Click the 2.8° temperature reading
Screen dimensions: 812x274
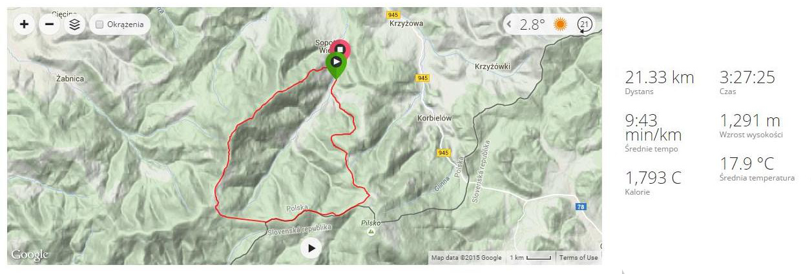tap(533, 24)
